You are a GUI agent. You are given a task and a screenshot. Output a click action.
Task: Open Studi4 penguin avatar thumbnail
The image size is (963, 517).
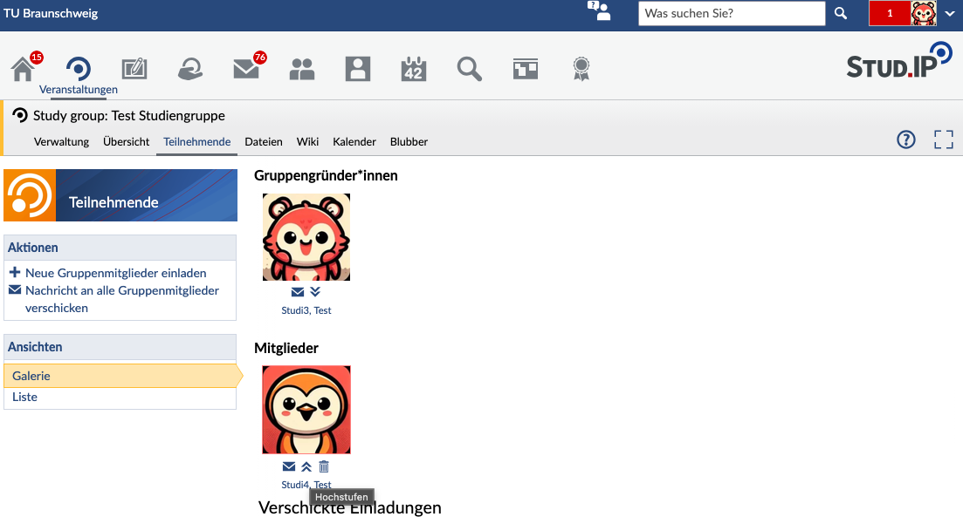[x=306, y=410]
